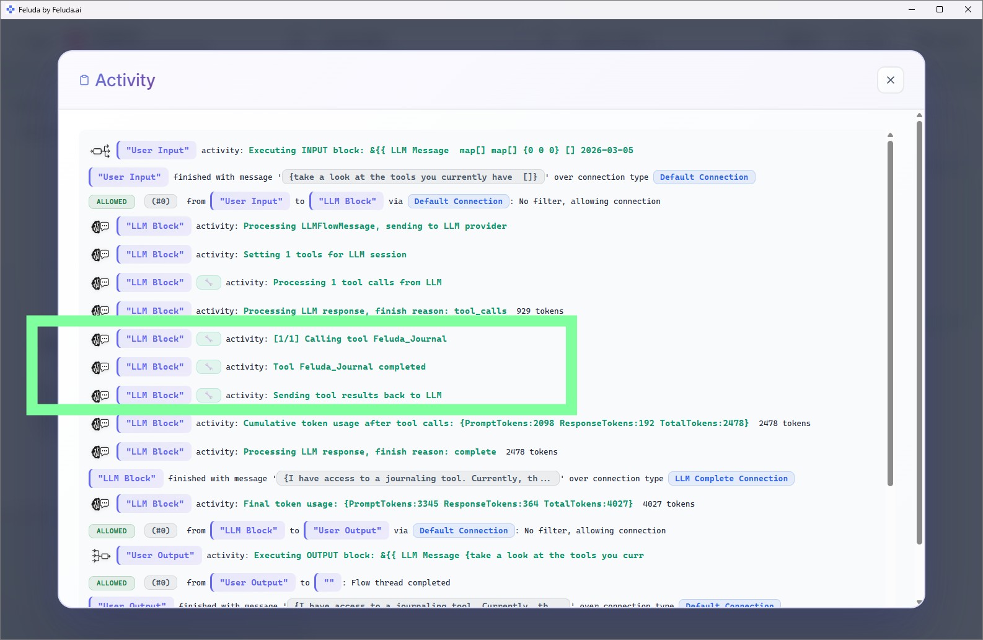Click ALLOWED badge on Flow thread completed row
This screenshot has width=983, height=640.
112,583
